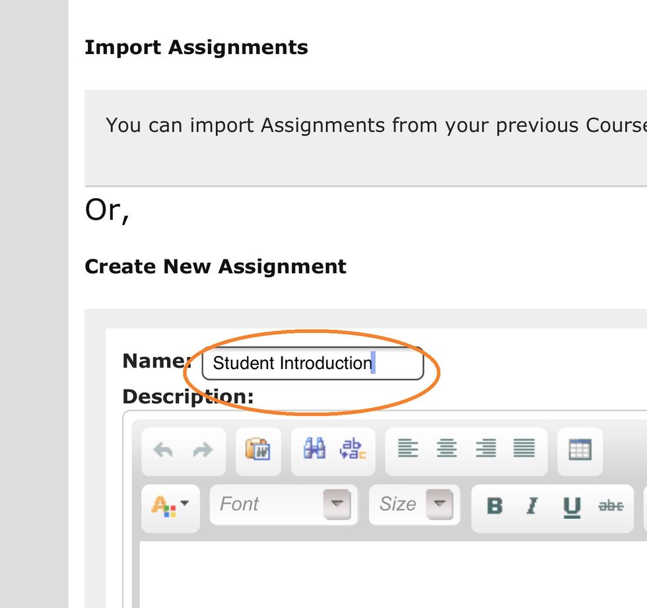Click the Redo arrow icon

tap(203, 450)
